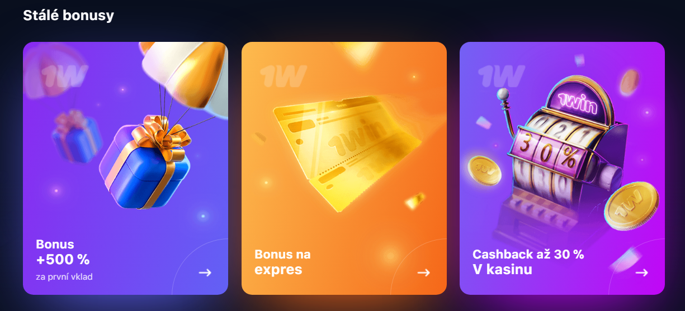Open the Bonus na expres offer
Image resolution: width=685 pixels, height=311 pixels.
(x=344, y=168)
